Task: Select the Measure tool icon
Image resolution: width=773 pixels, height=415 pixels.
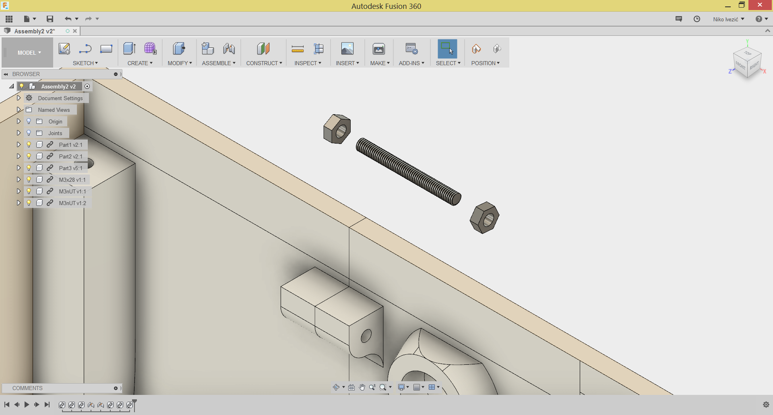Action: 298,49
